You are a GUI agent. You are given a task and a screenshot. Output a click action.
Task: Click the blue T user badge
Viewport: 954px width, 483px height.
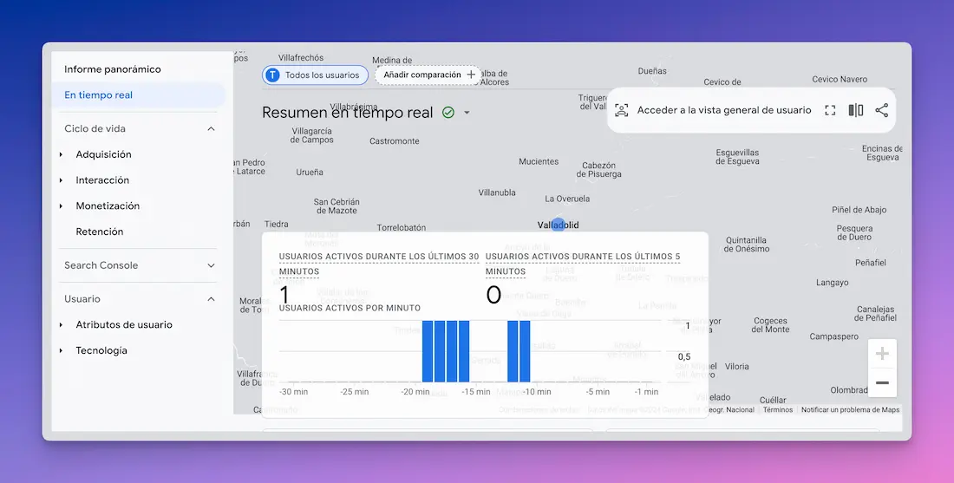click(273, 75)
